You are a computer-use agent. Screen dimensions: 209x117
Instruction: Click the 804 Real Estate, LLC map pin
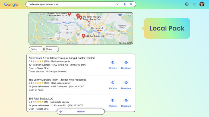(83, 36)
